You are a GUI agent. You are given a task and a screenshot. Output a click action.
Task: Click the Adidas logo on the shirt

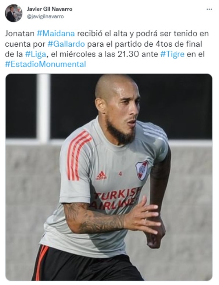101,176
